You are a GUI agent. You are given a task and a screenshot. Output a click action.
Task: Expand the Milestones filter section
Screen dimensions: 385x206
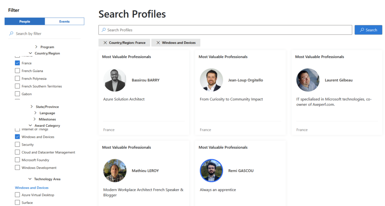pyautogui.click(x=35, y=119)
